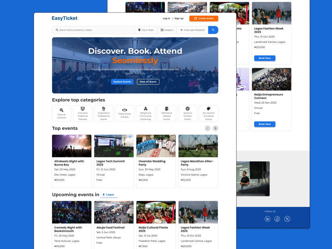Open Lagos Marathon After-Party event image
The height and width of the screenshot is (249, 332).
point(198,146)
